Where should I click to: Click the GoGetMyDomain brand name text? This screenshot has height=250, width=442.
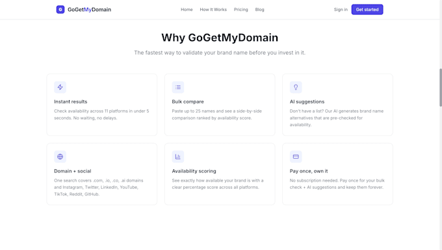point(89,10)
